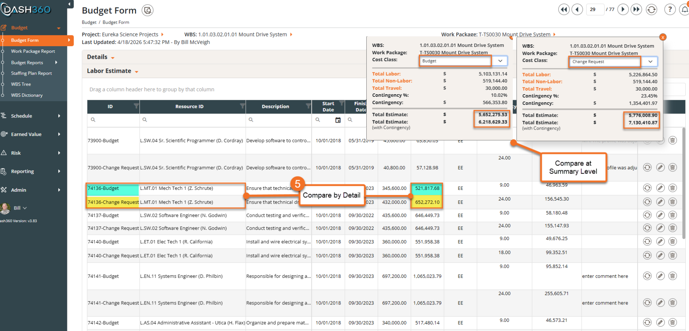
Task: Go to the first record arrow
Action: click(564, 9)
